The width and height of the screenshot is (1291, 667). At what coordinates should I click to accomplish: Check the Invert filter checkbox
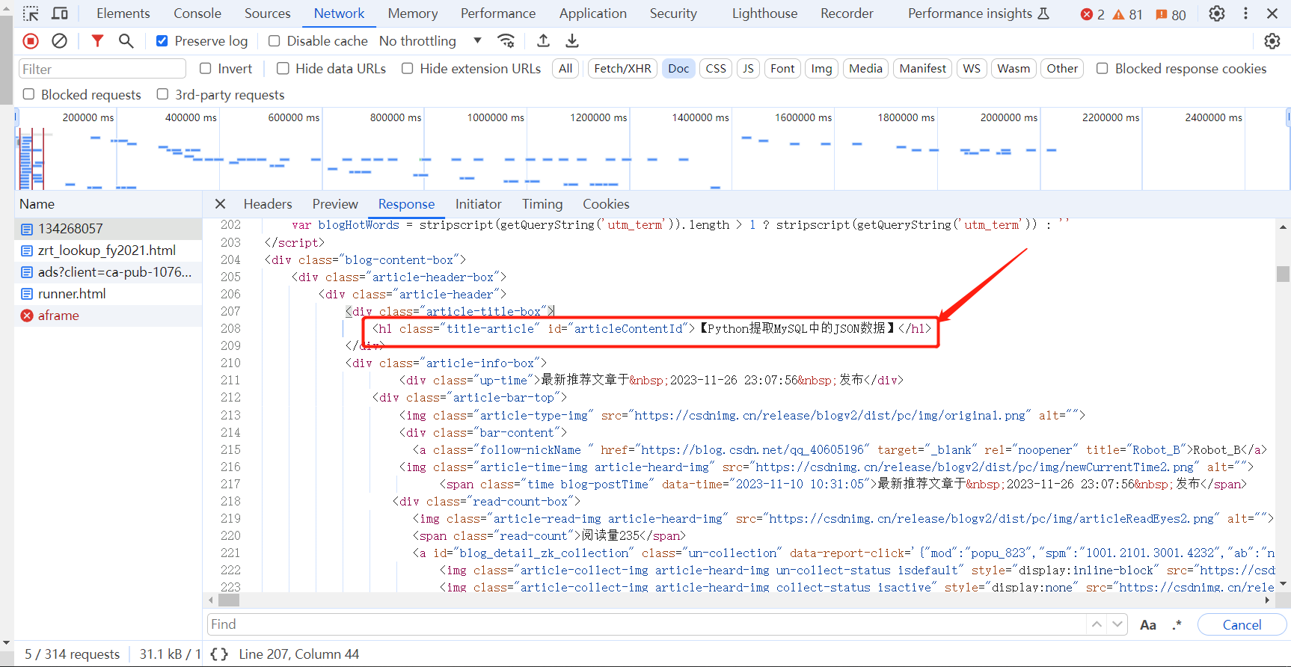(205, 69)
